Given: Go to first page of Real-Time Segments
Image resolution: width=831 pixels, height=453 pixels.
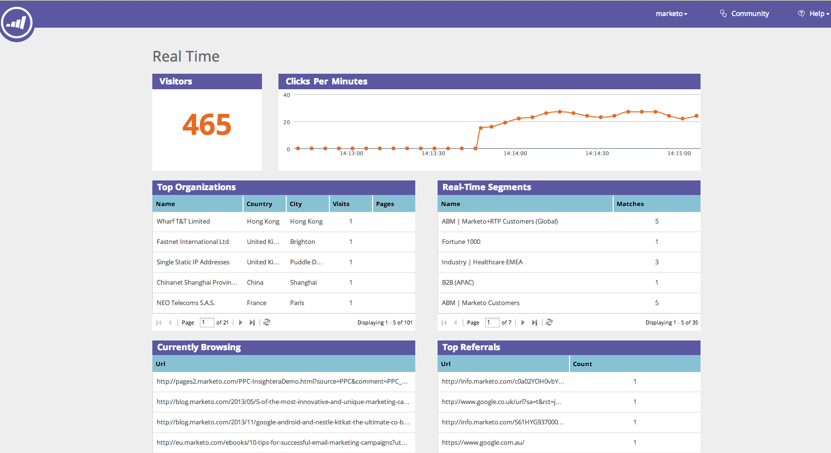Looking at the screenshot, I should point(444,323).
